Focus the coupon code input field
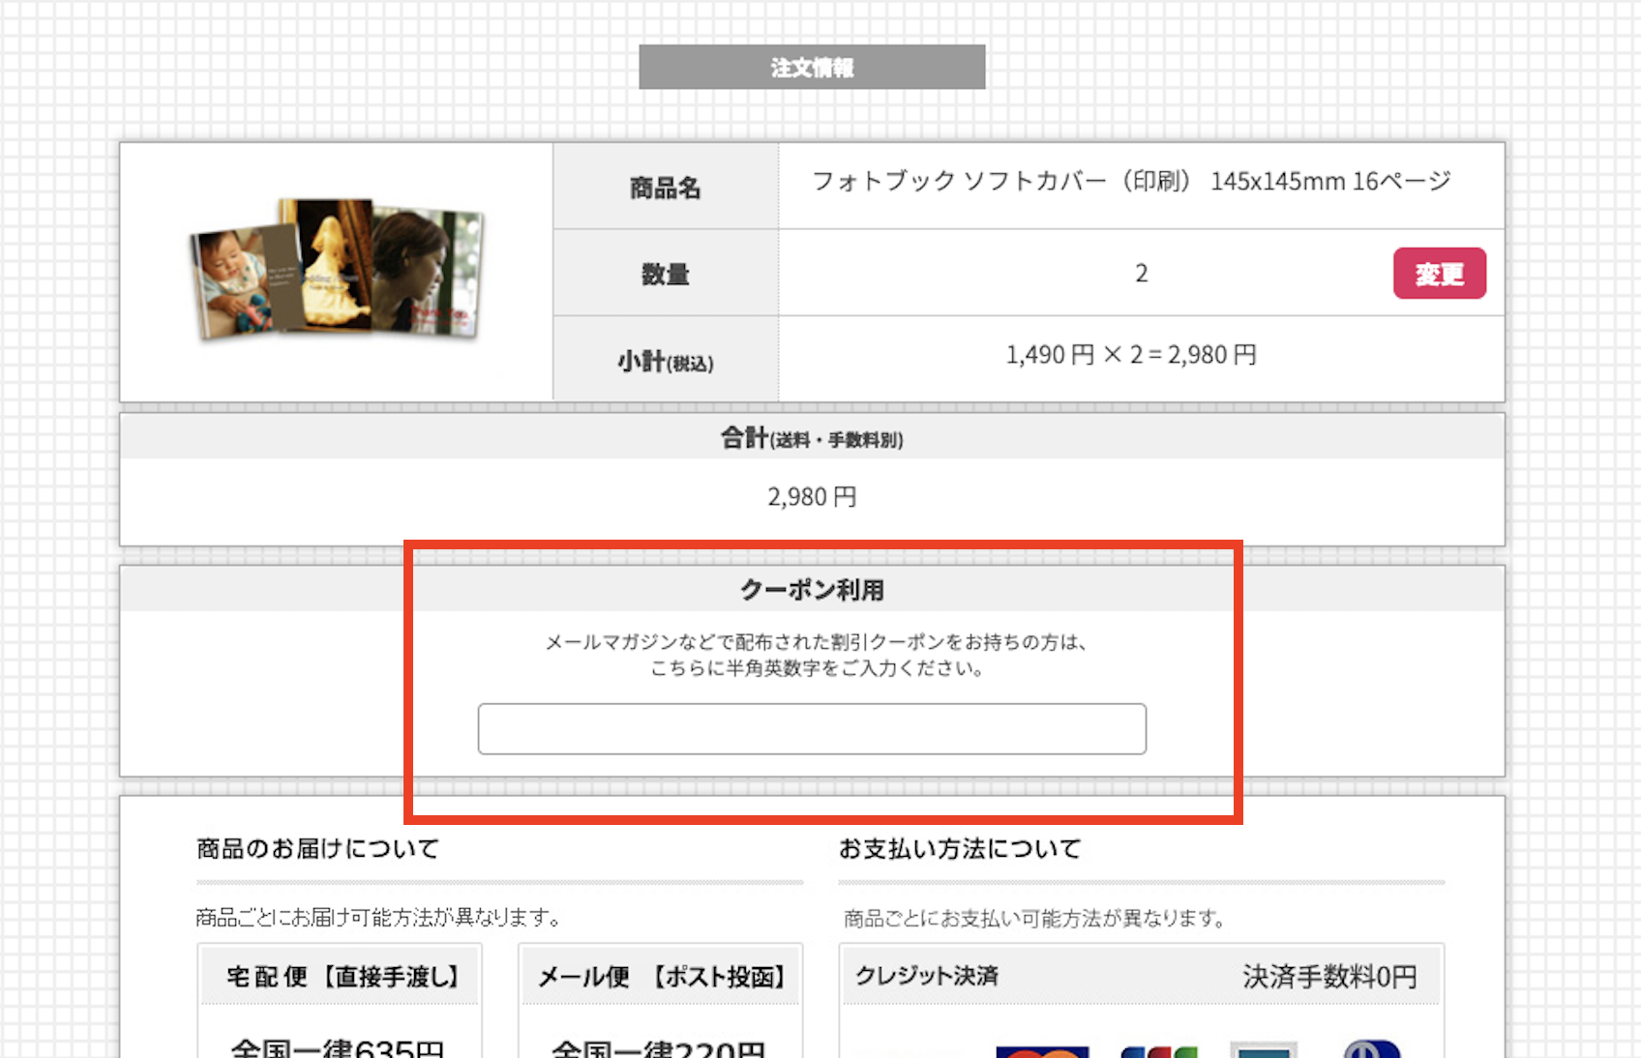Viewport: 1641px width, 1058px height. 812,729
